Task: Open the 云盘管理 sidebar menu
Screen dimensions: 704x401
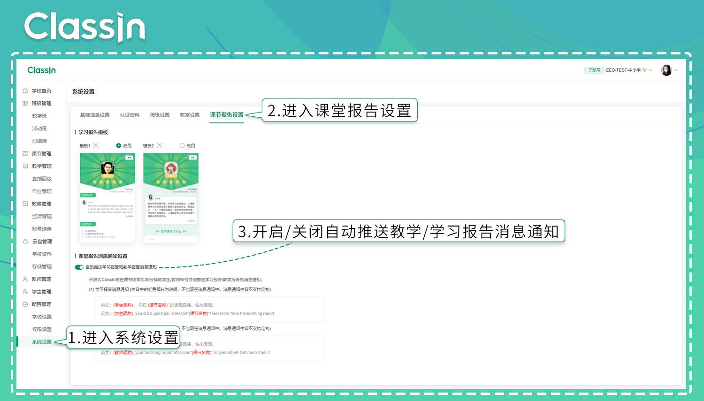Action: pyautogui.click(x=42, y=242)
